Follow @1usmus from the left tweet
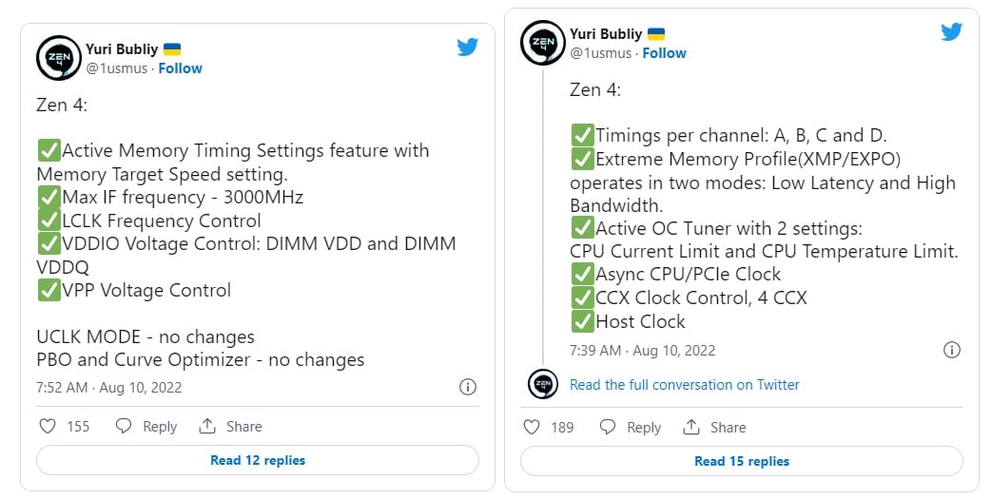 tap(180, 68)
